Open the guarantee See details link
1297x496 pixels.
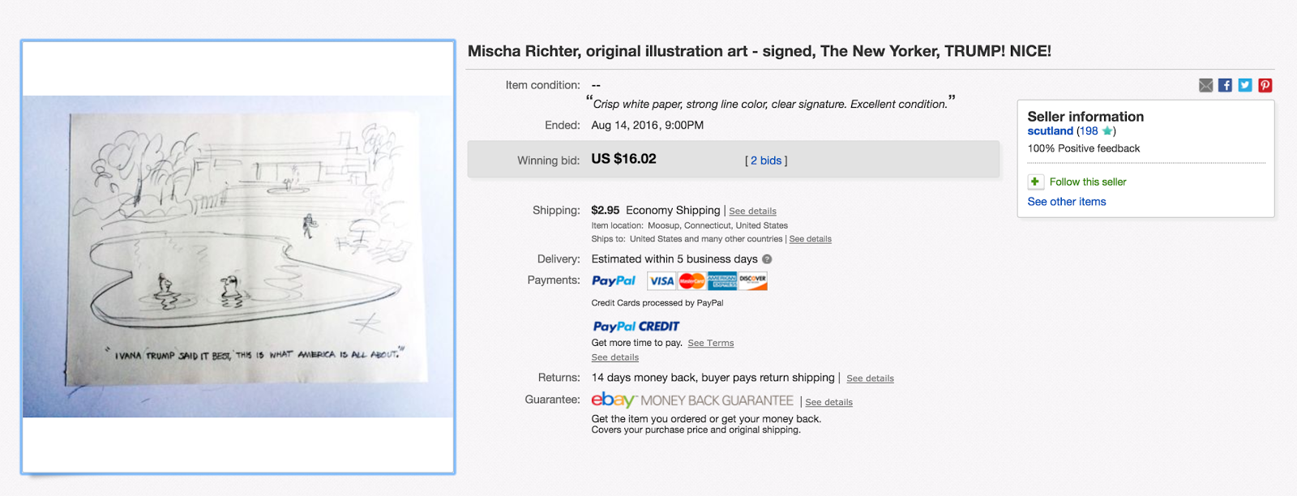[828, 403]
